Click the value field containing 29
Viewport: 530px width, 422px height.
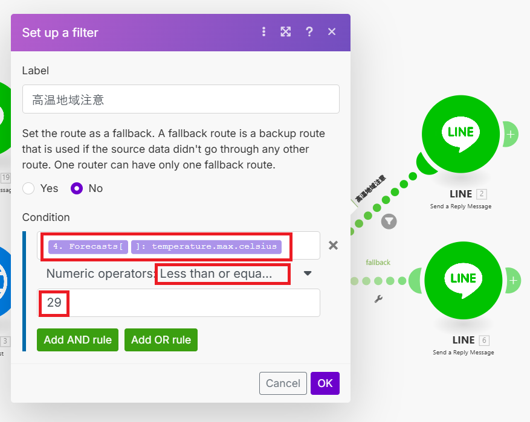pos(178,303)
